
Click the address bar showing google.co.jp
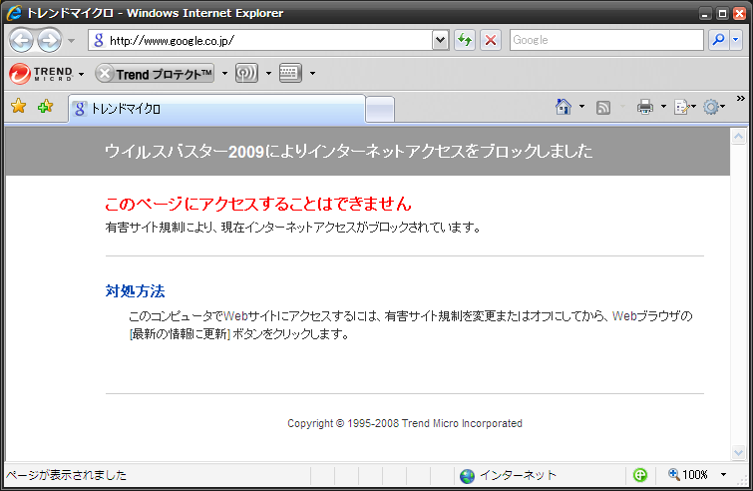point(259,40)
